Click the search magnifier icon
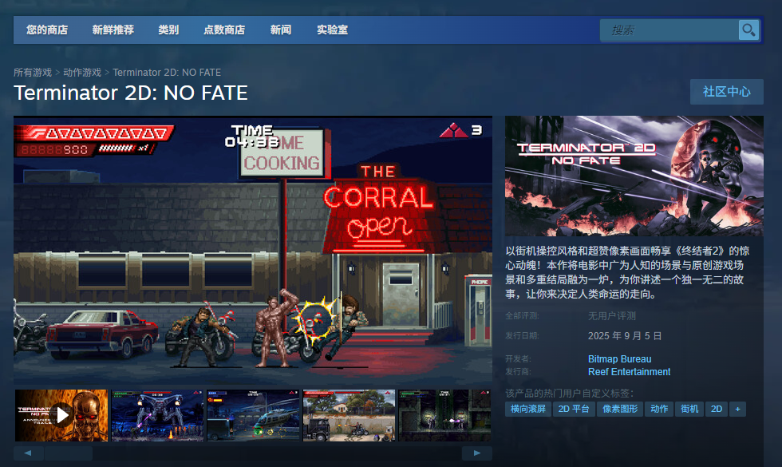Screen dimensions: 782x467 748,30
